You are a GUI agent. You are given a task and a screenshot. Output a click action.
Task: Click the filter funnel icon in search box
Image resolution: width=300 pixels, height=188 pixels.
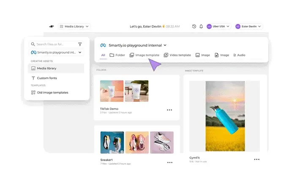[80, 44]
